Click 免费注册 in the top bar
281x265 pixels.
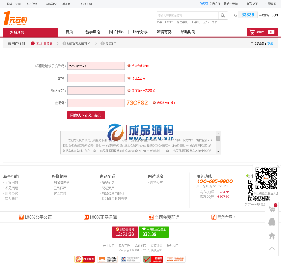(215, 4)
